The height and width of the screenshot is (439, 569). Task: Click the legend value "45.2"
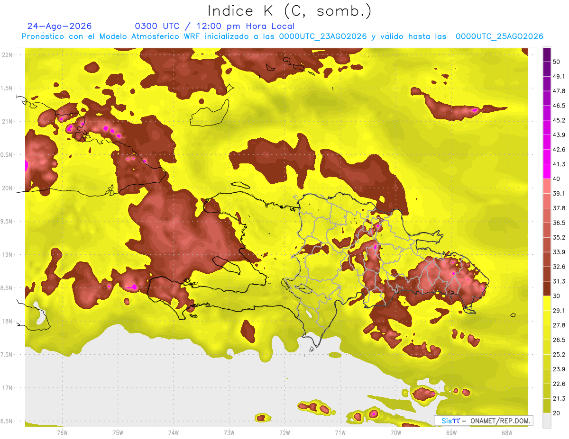pos(560,120)
